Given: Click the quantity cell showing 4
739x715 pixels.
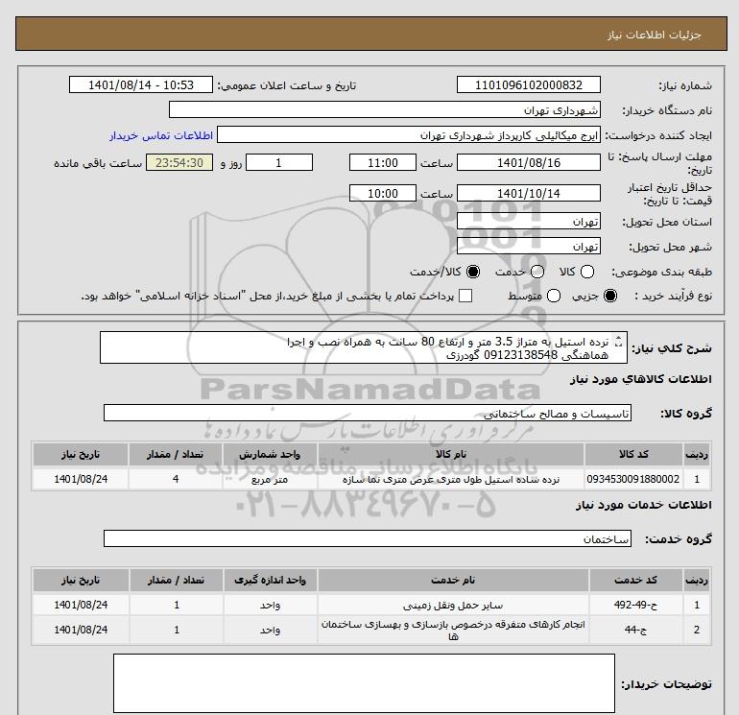Looking at the screenshot, I should [176, 479].
